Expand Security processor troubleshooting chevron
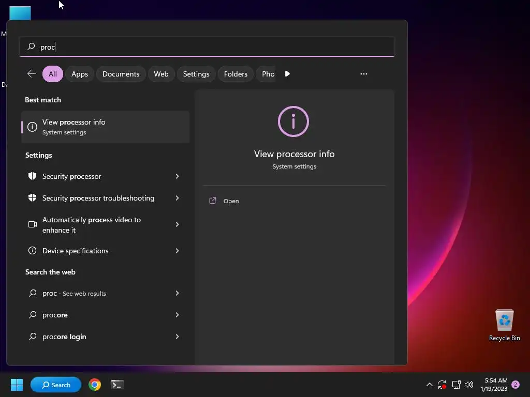Screen dimensions: 530x397 tap(177, 198)
